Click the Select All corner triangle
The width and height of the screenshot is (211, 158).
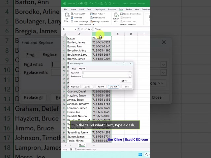click(65, 34)
